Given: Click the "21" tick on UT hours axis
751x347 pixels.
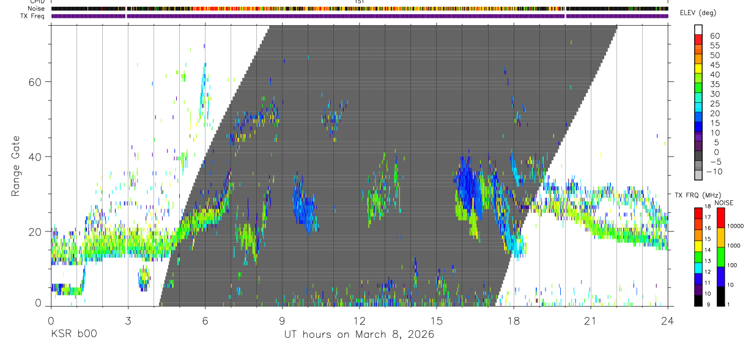Looking at the screenshot, I should (591, 321).
